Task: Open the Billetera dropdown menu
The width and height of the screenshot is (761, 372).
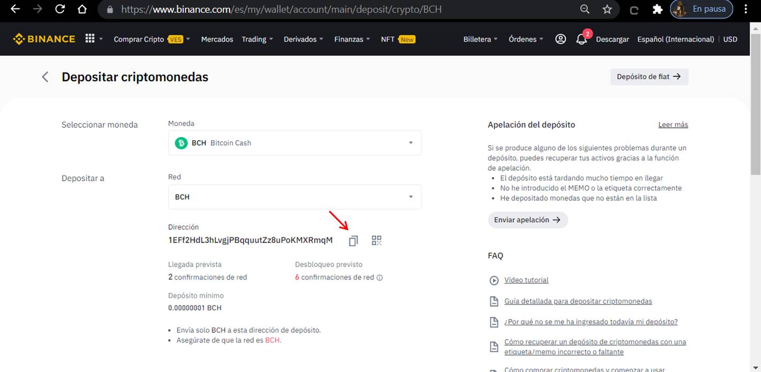Action: [x=481, y=39]
